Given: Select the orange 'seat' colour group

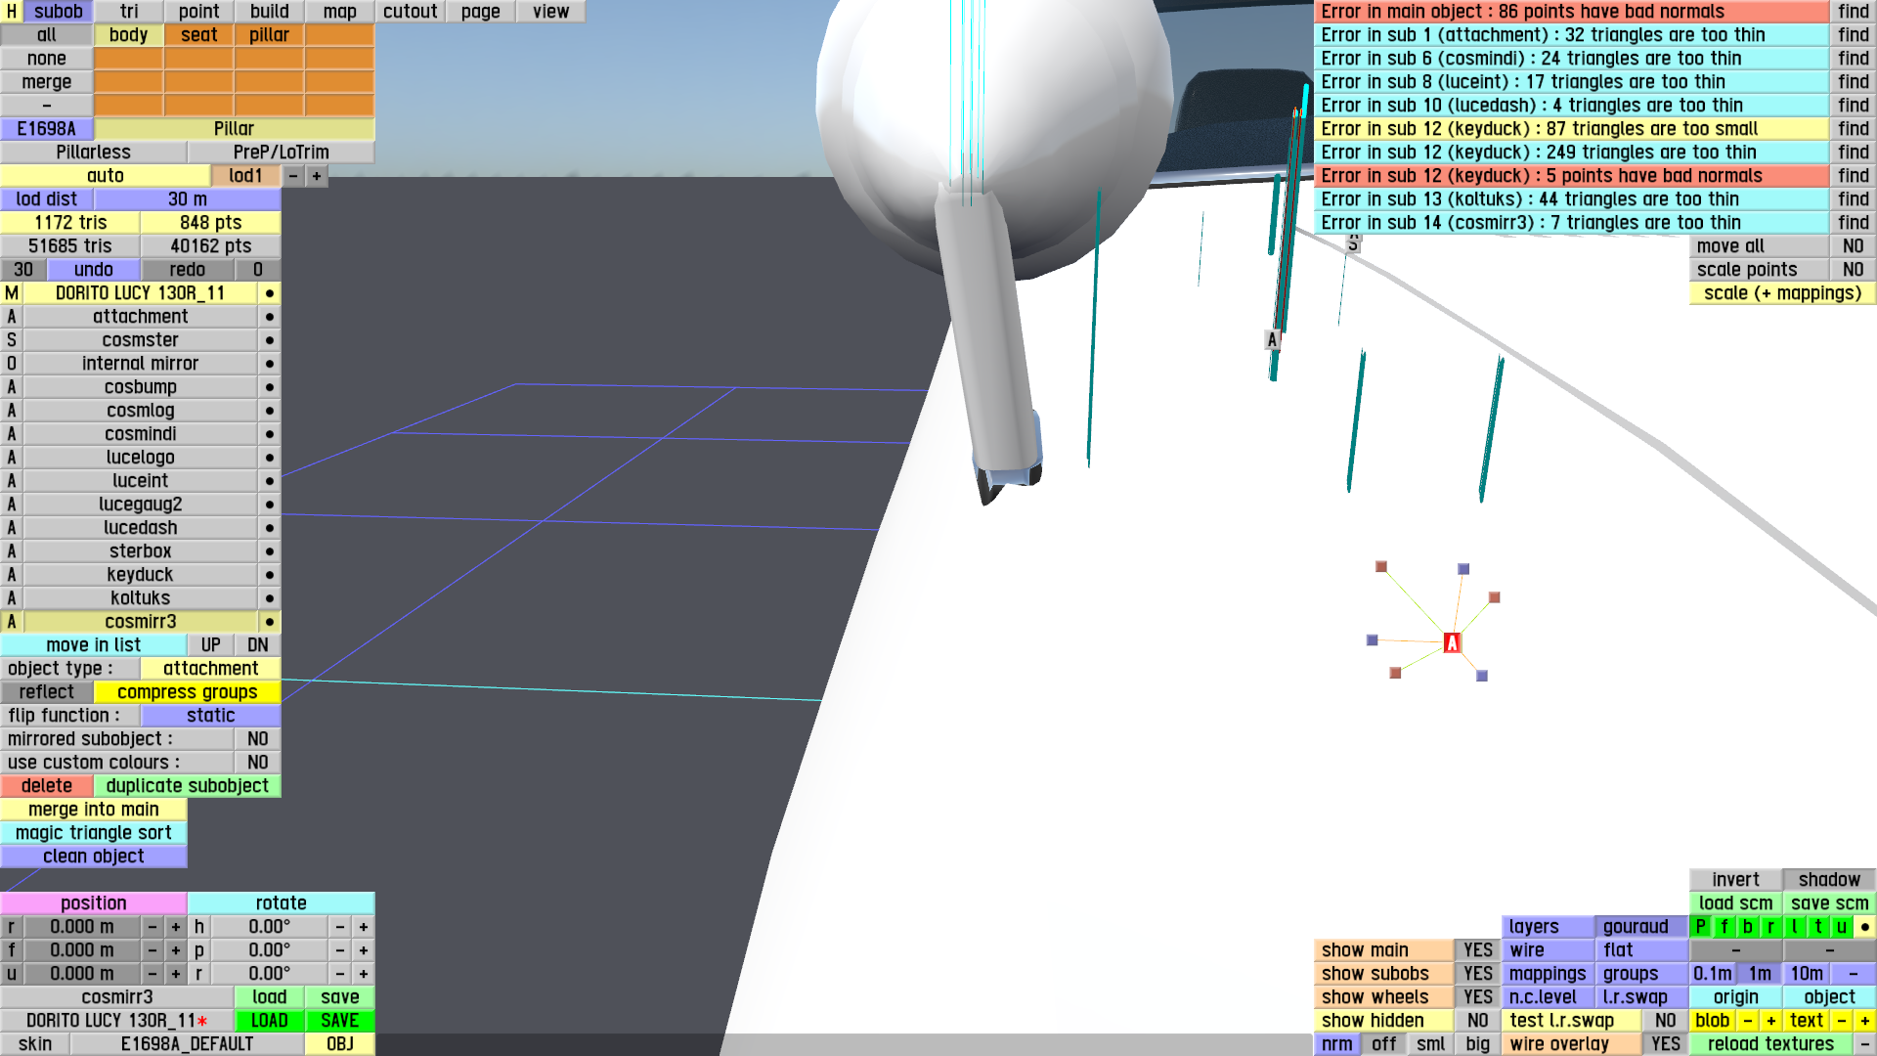Looking at the screenshot, I should tap(198, 35).
